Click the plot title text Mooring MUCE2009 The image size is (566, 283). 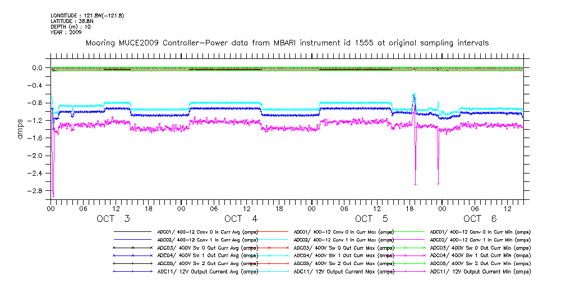pyautogui.click(x=286, y=43)
